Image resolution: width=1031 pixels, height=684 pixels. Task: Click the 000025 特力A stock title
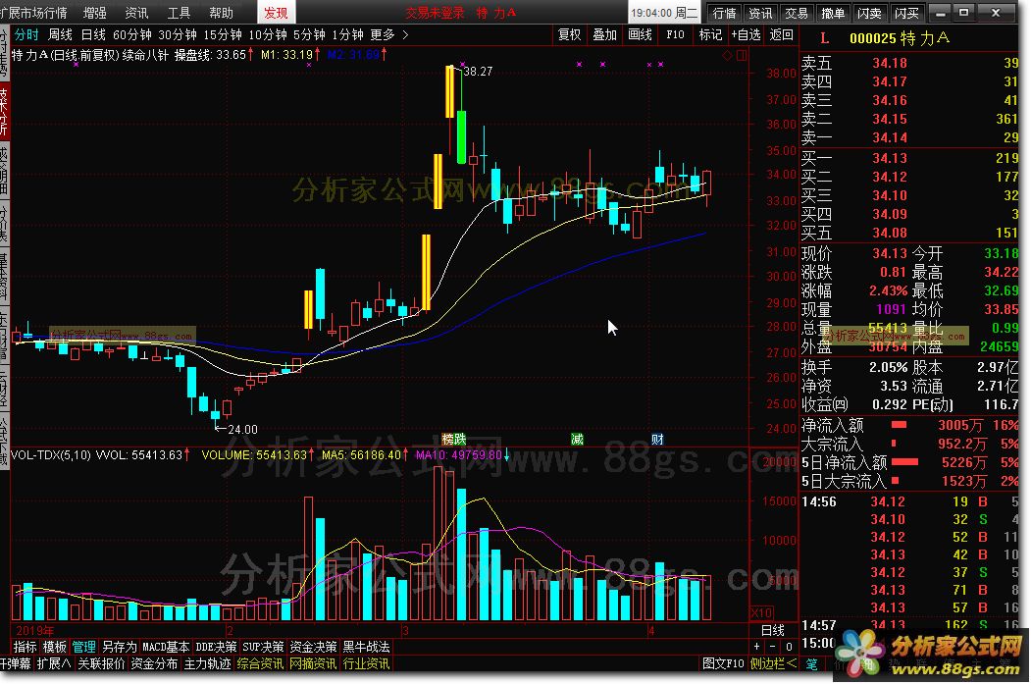pos(900,39)
